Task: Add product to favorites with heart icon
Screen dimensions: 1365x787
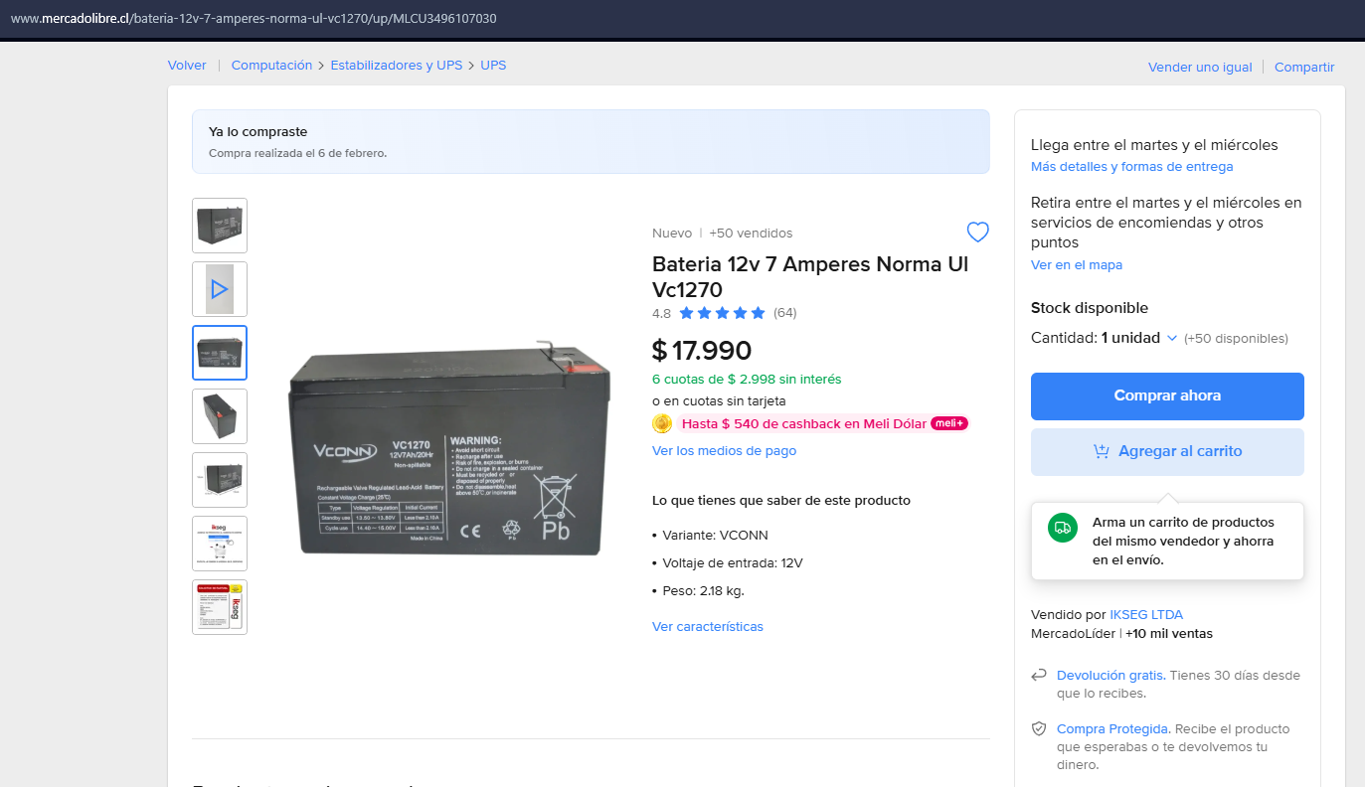Action: (x=978, y=233)
